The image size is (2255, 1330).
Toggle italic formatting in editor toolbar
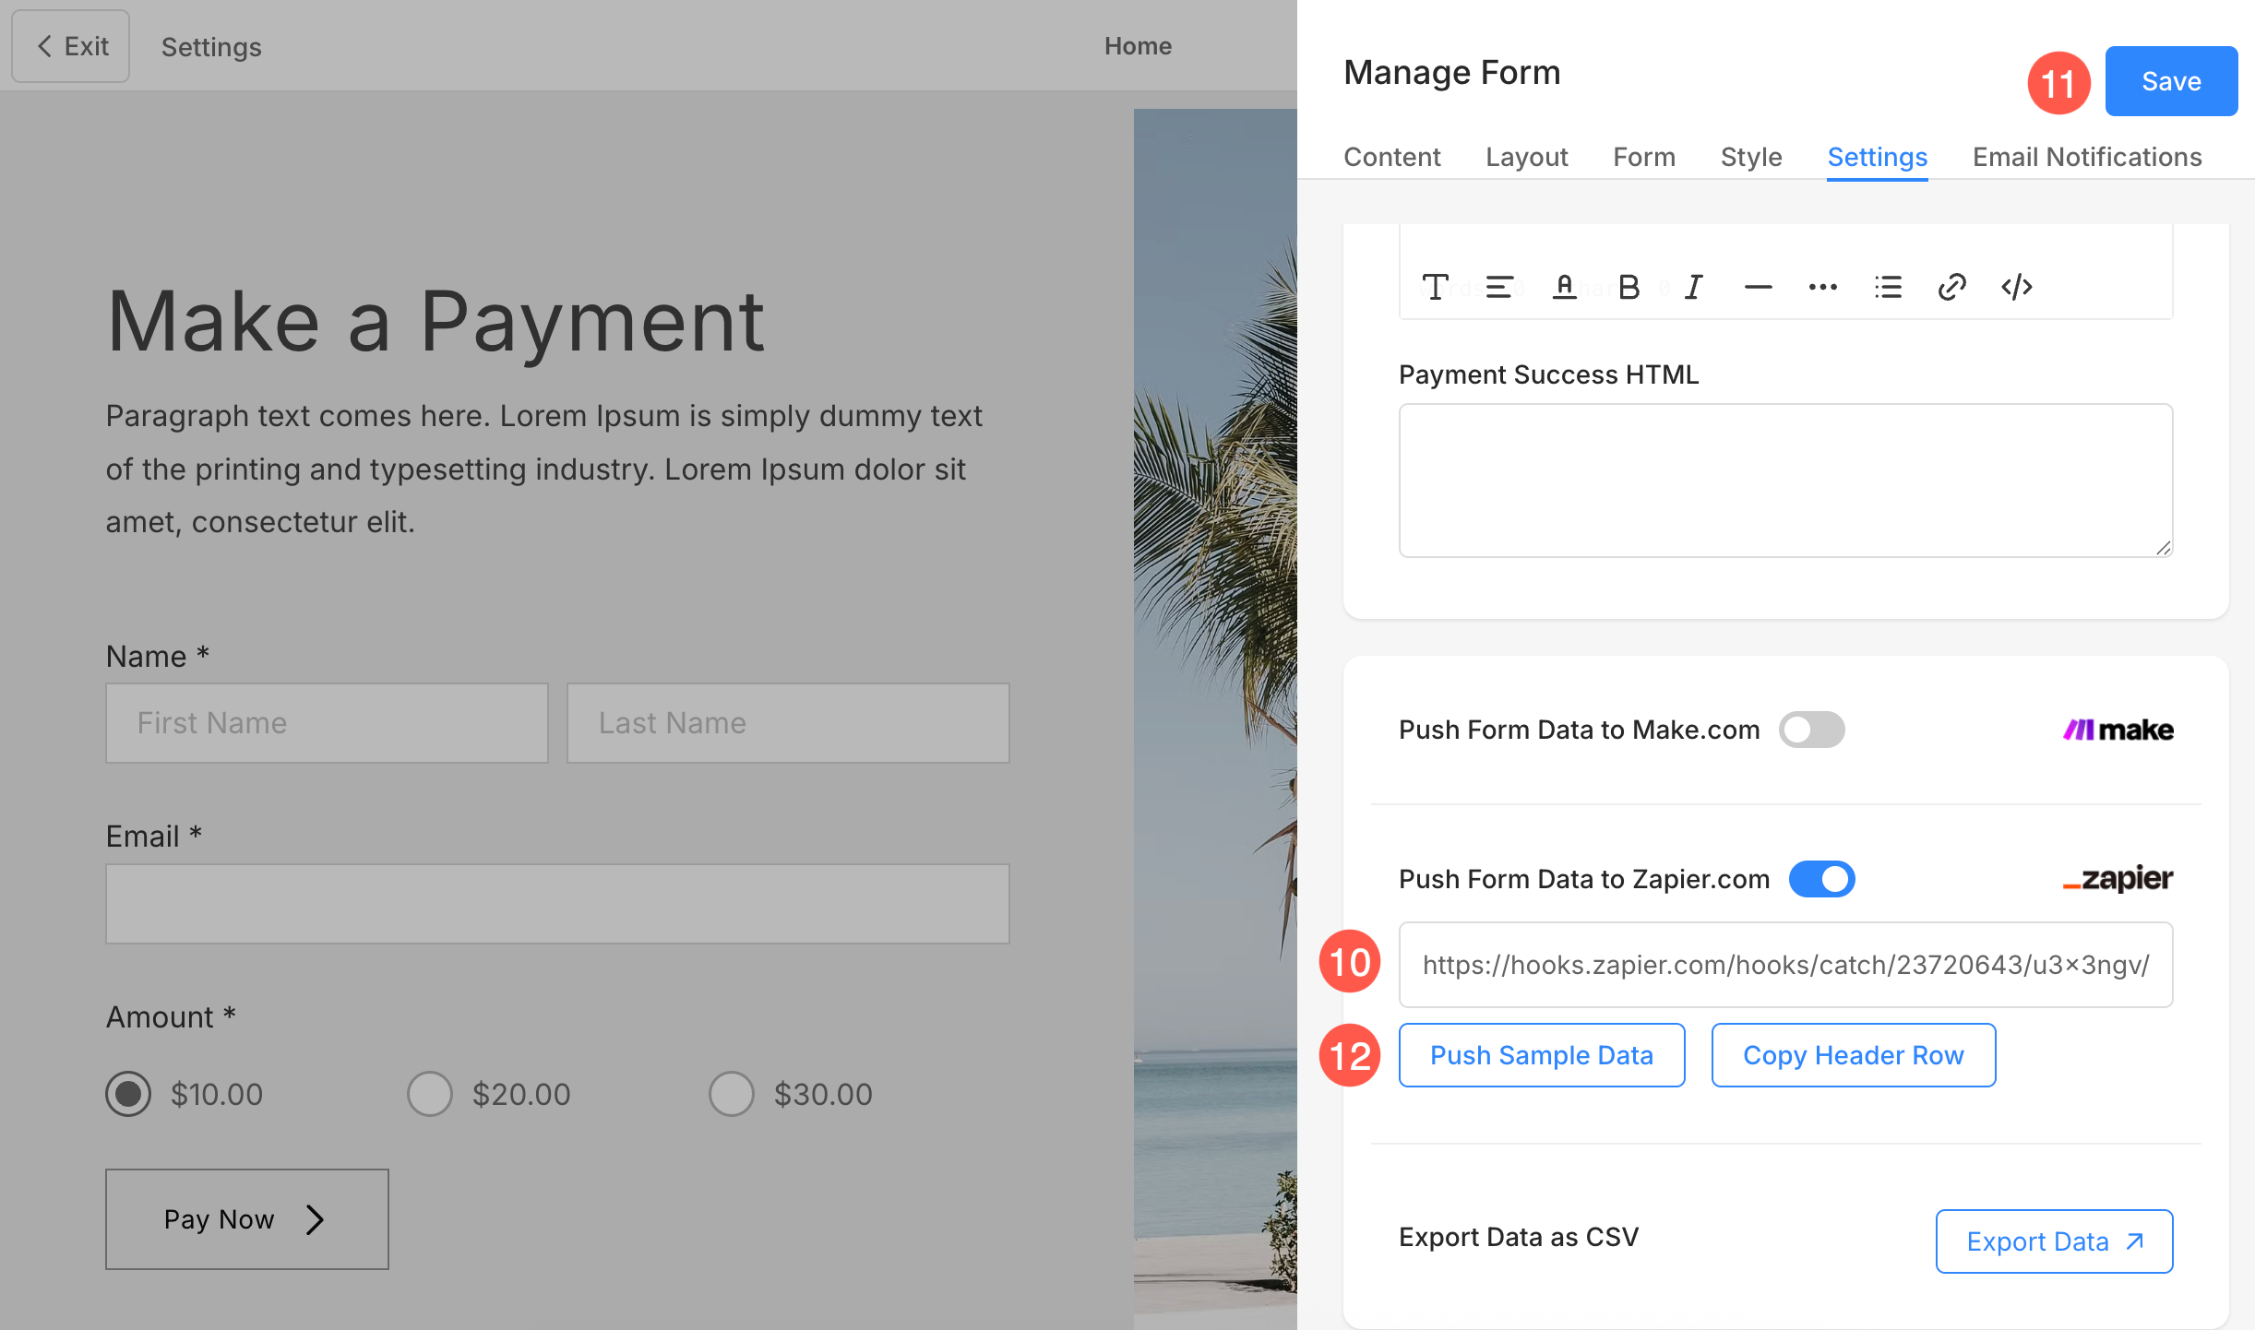[1693, 287]
